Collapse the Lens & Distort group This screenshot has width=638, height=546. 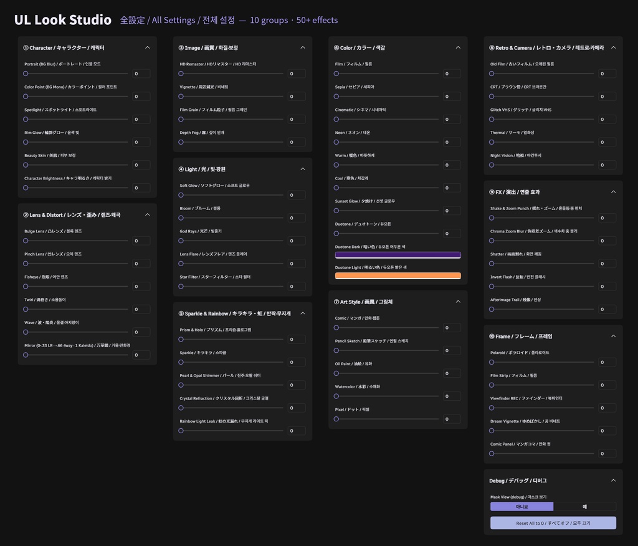147,214
